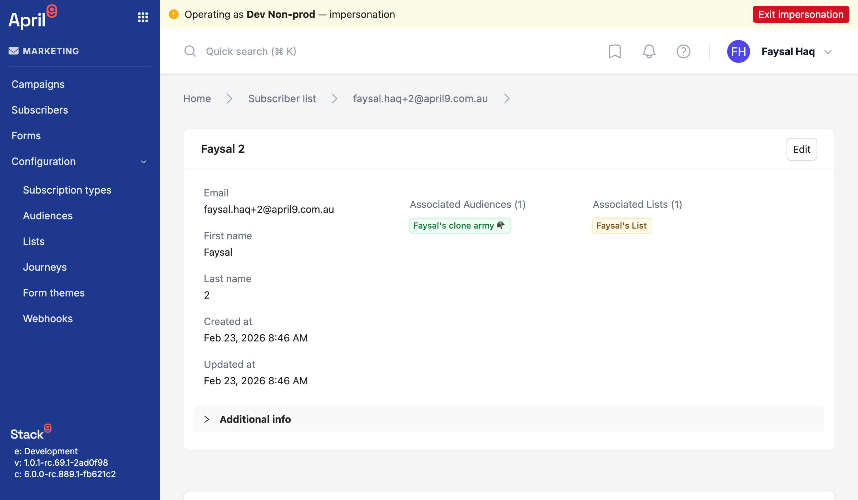Click the Updated at date value
This screenshot has width=858, height=500.
click(x=256, y=381)
